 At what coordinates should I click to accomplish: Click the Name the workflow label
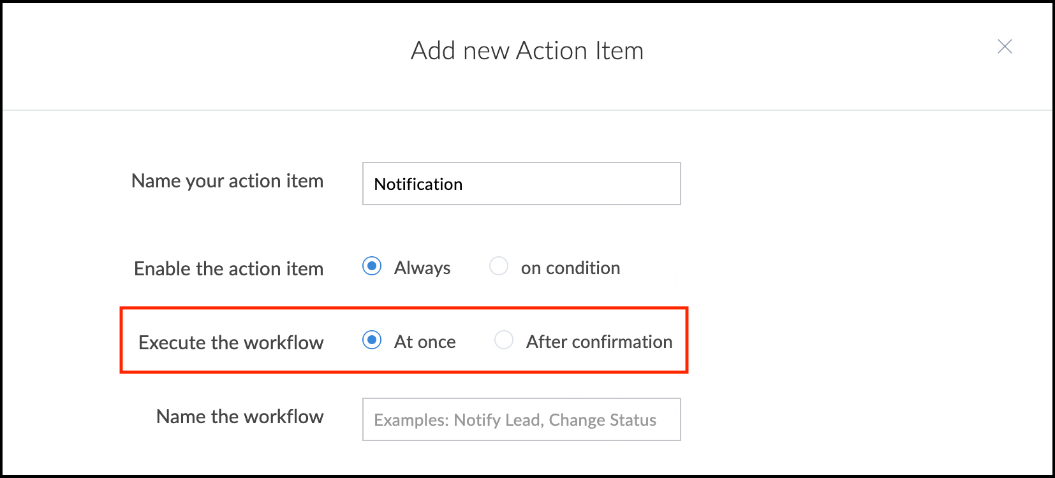[x=240, y=416]
